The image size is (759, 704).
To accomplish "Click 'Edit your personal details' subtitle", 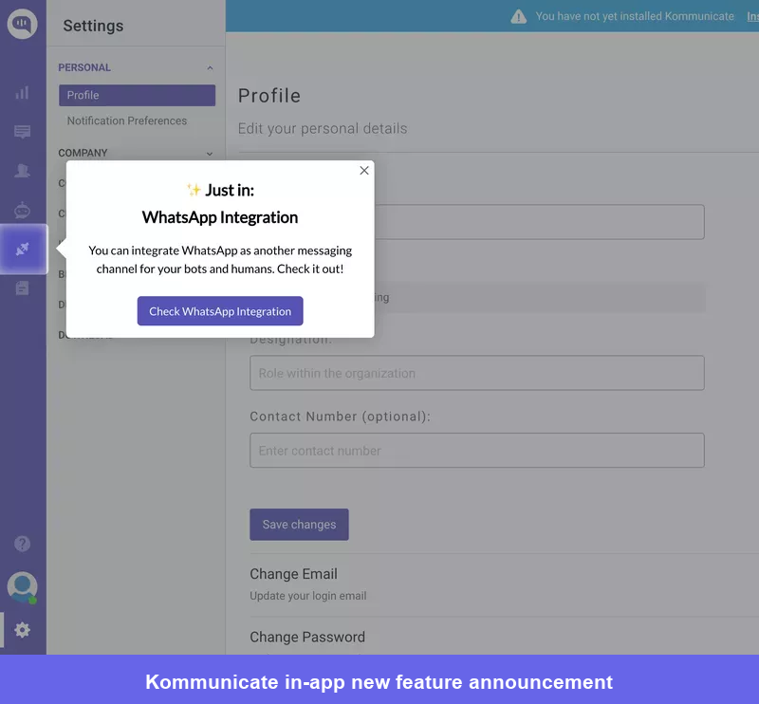I will [323, 128].
